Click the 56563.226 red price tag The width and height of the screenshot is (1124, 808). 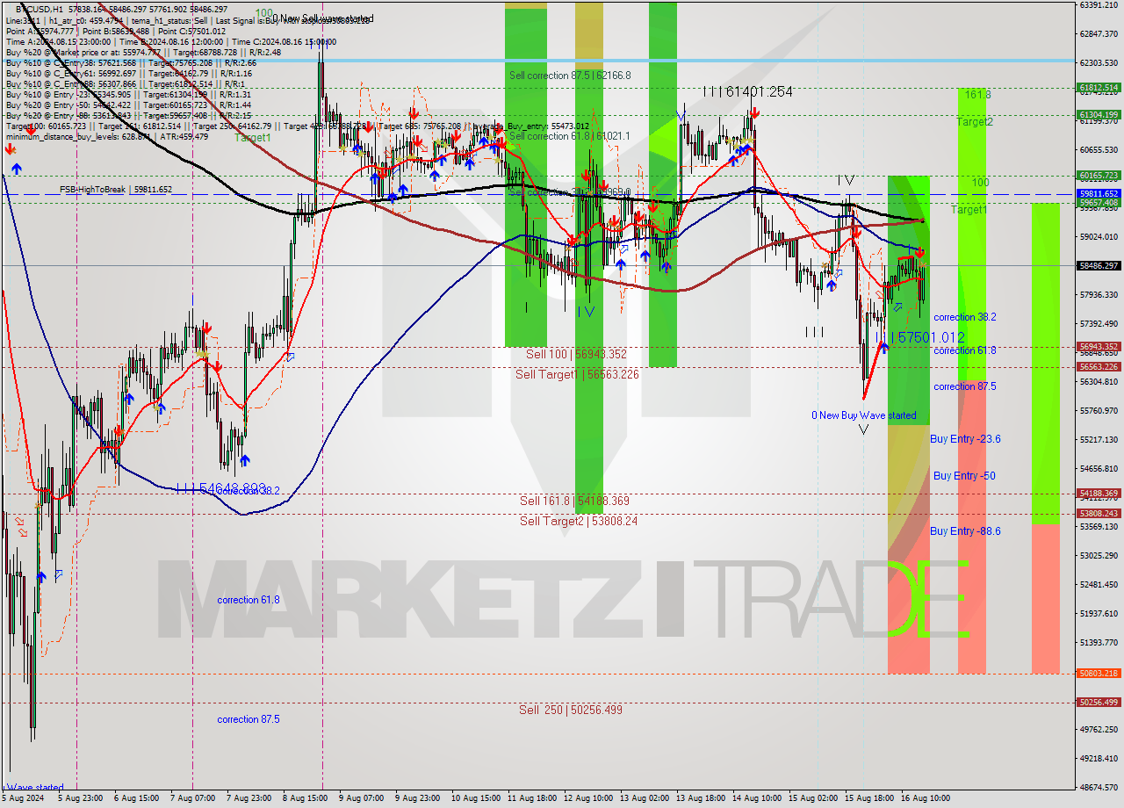click(1099, 367)
